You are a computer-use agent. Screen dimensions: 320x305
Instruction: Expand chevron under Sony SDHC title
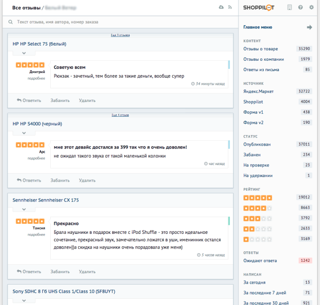pos(24,301)
